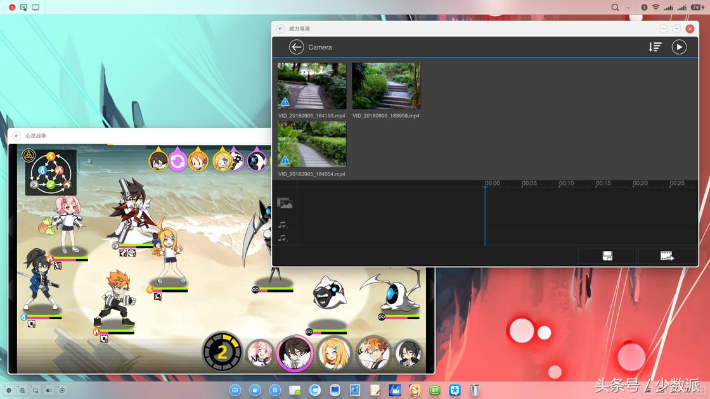Click the purple refresh turn-order icon

[x=177, y=160]
